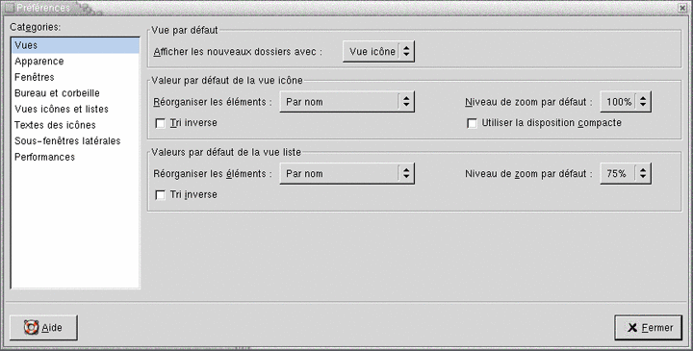693x351 pixels.
Task: Select Textes des icônes category
Action: pos(75,125)
